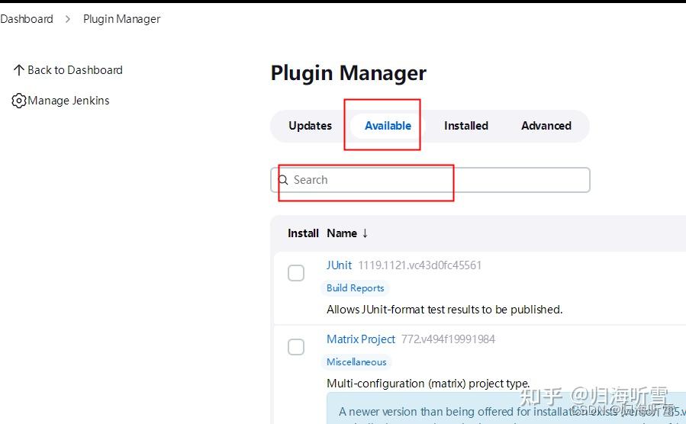Click the Plugin Manager breadcrumb

coord(121,19)
